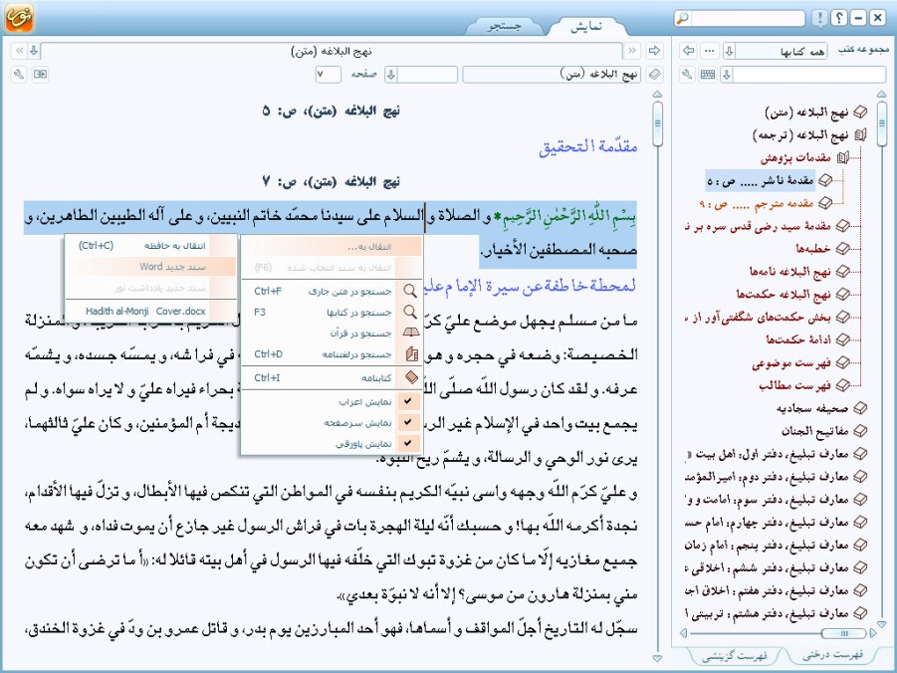897x673 pixels.
Task: Open نهج البلاغه حکمت‌ها in the tree
Action: pyautogui.click(x=784, y=294)
